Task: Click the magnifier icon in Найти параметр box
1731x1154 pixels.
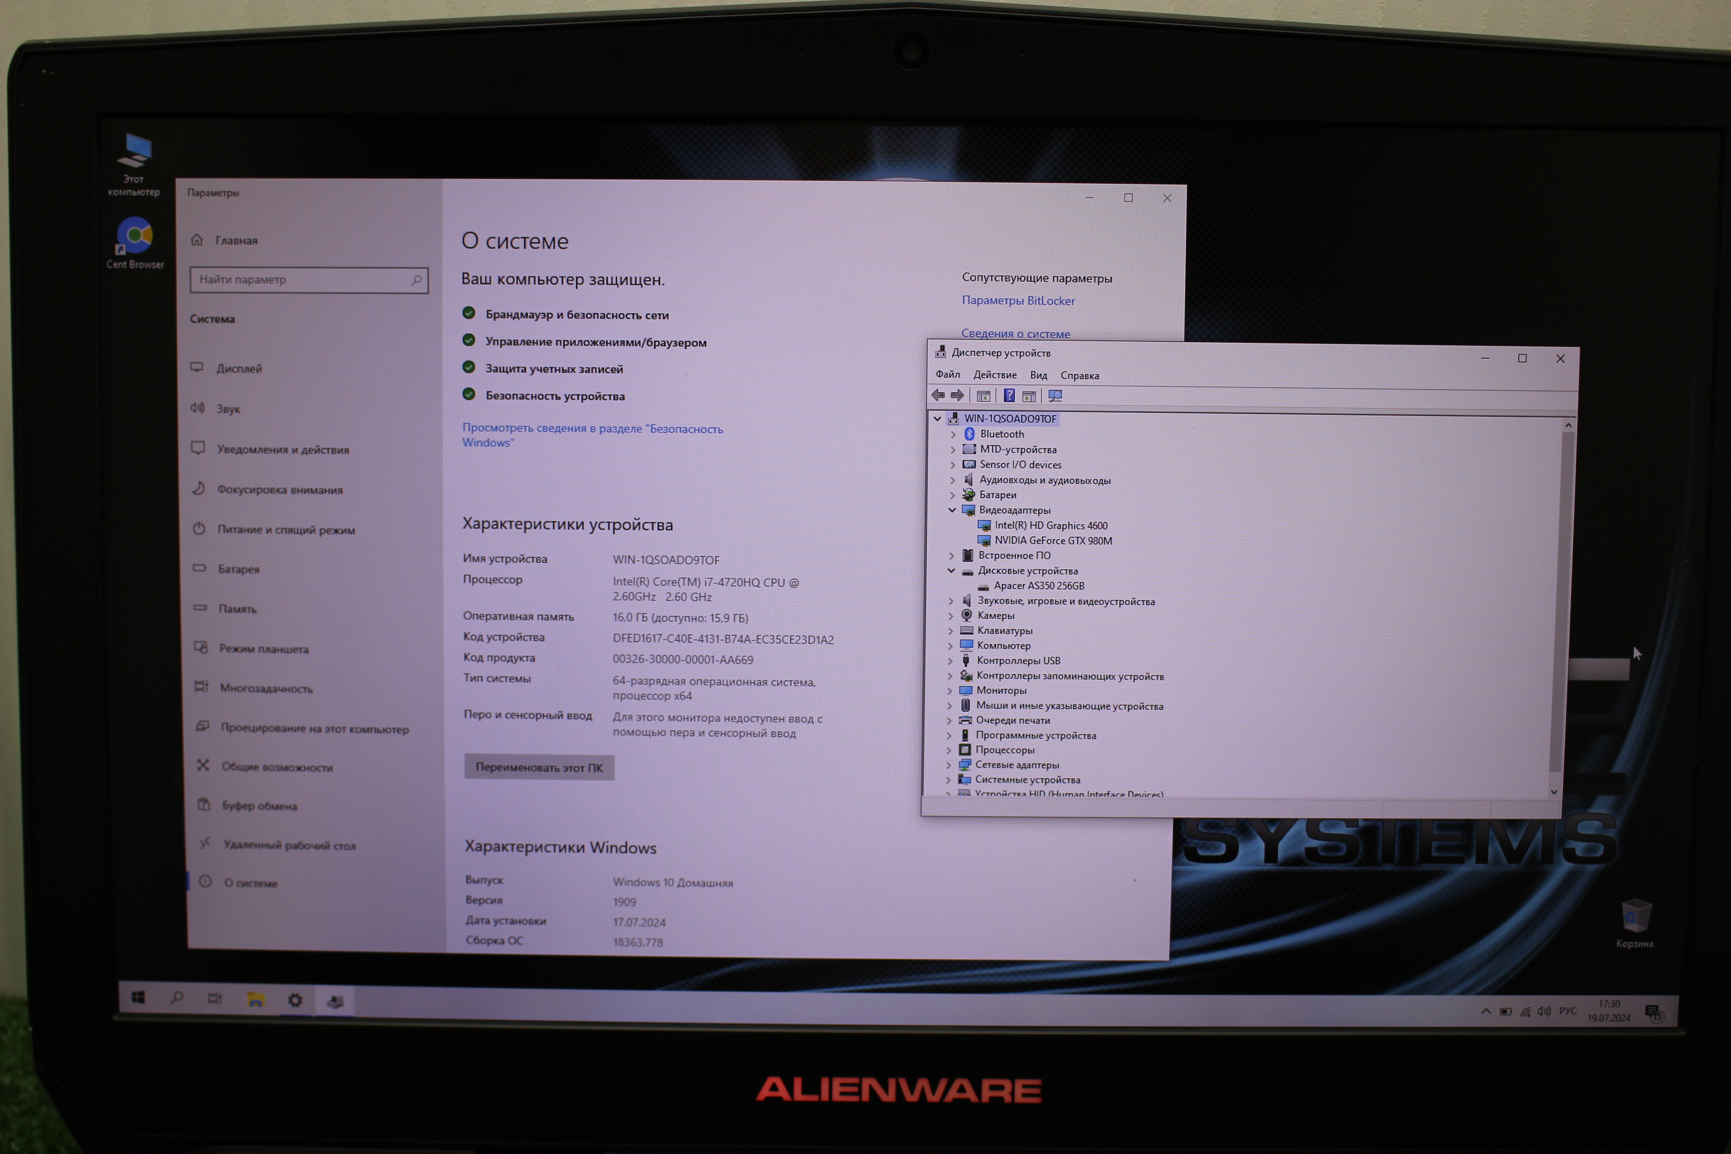Action: click(417, 280)
